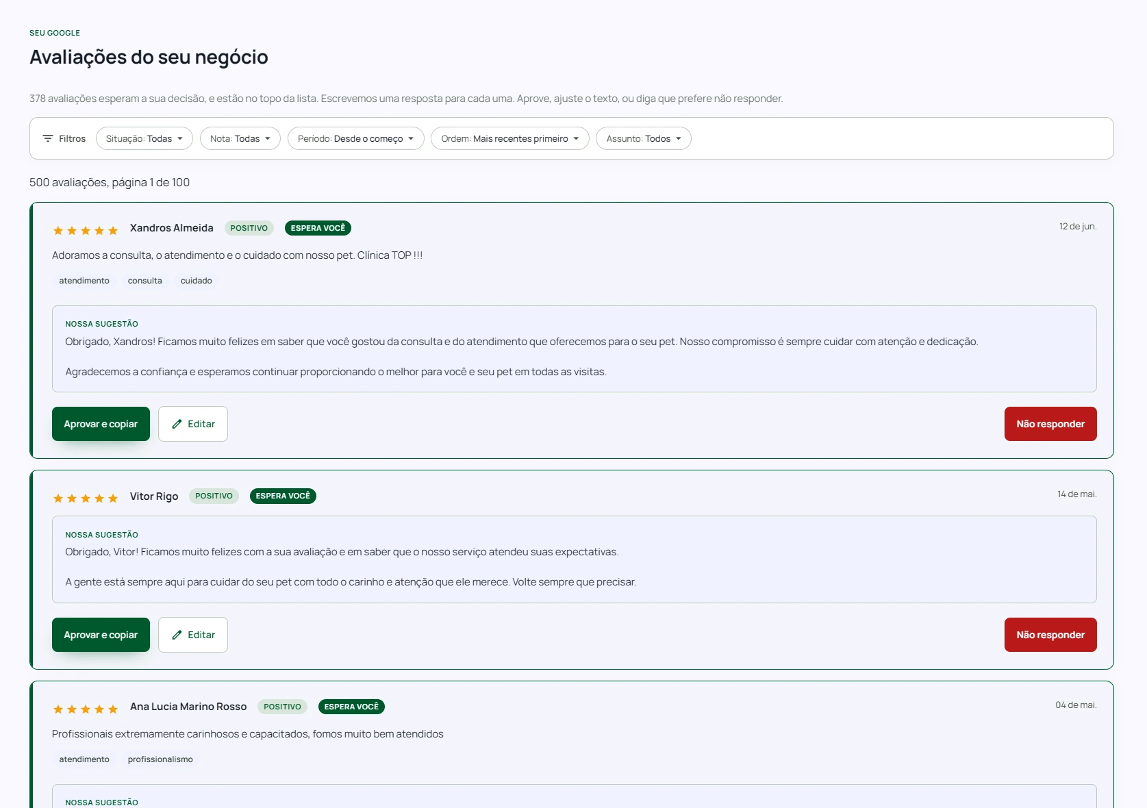Viewport: 1147px width, 808px height.
Task: Click the suggested reply text for Xandros Almeida
Action: 521,357
